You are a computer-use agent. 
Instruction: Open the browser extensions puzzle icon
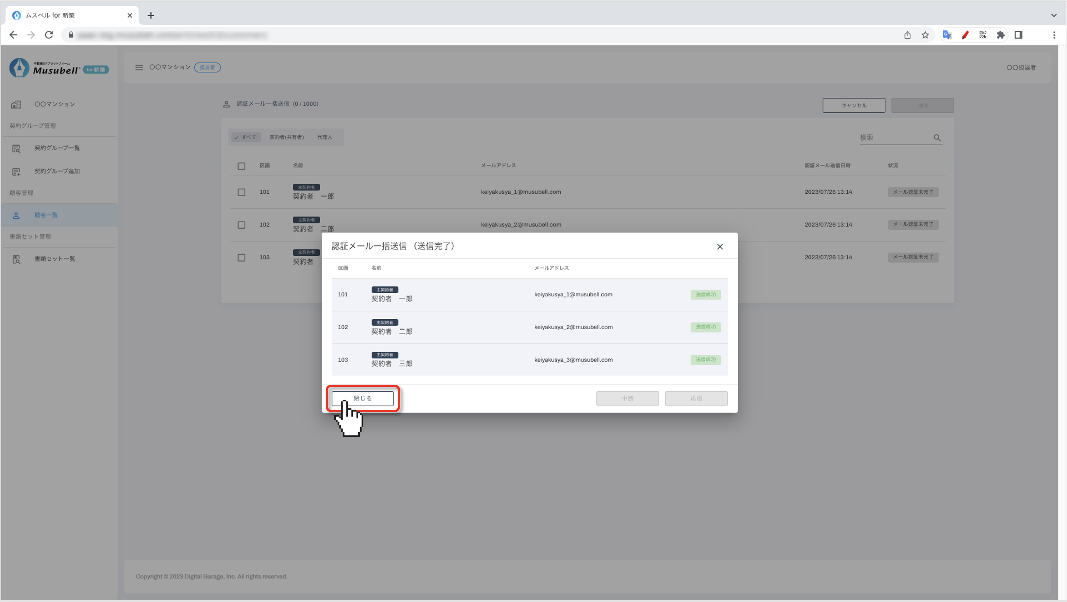coord(1000,35)
